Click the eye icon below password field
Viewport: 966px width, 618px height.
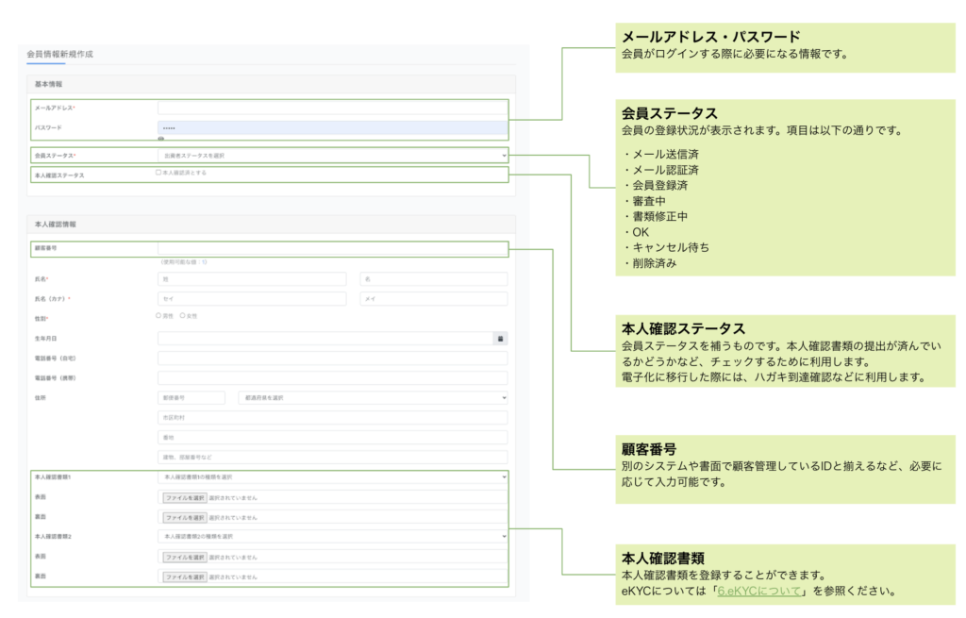[x=161, y=139]
